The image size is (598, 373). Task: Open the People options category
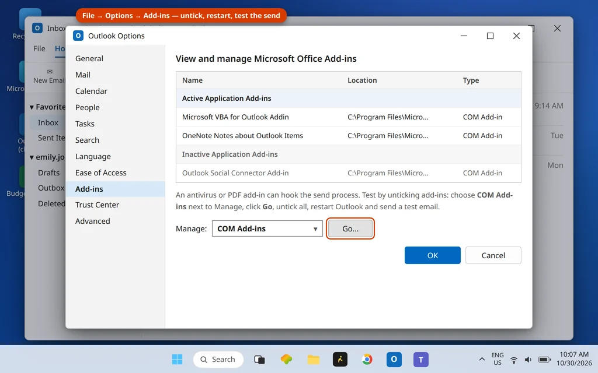[115, 108]
